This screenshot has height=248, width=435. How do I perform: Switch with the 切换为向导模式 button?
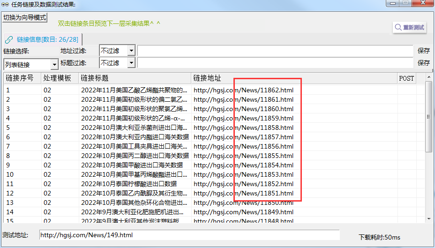click(24, 17)
